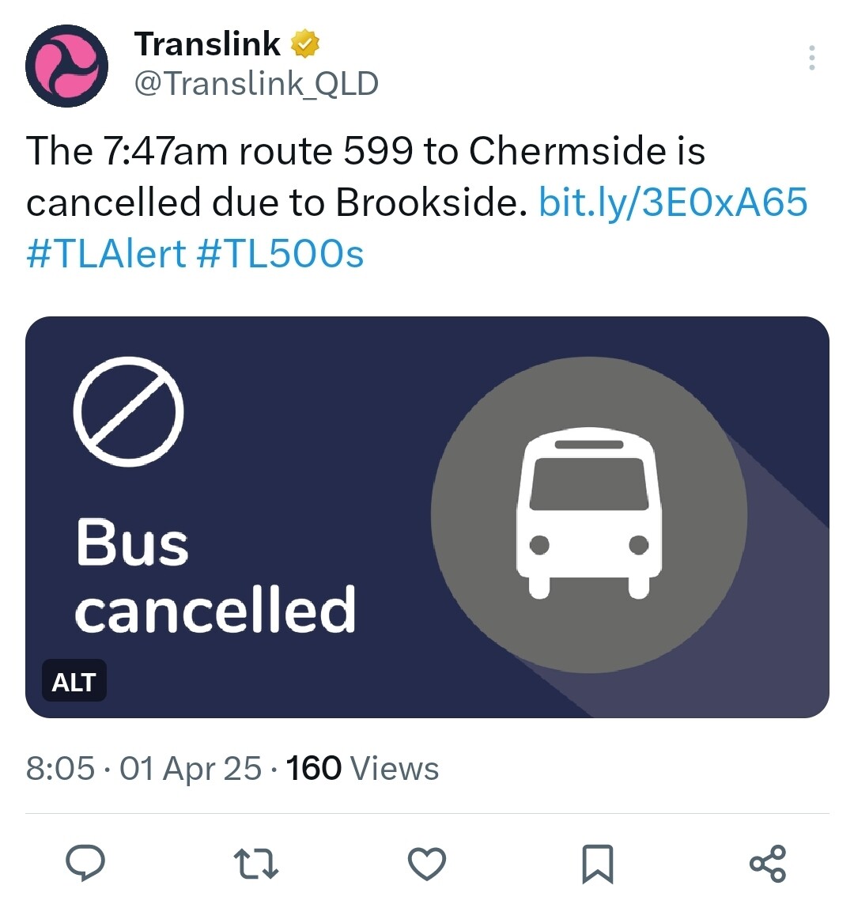Click the reply speech bubble icon
This screenshot has height=912, width=854.
(85, 862)
